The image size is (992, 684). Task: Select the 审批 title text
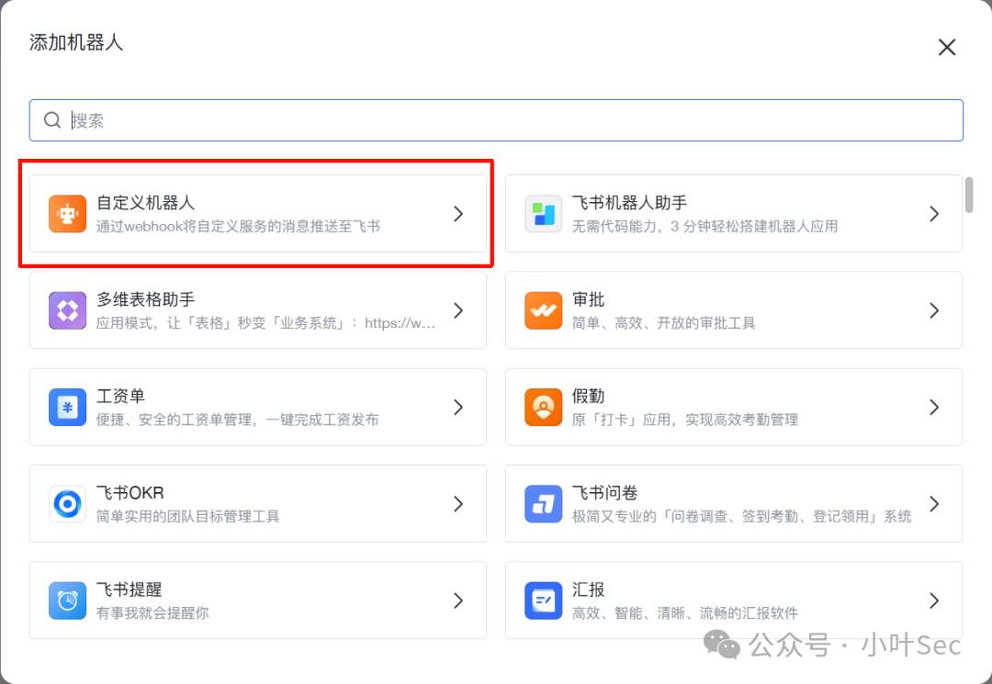point(589,299)
